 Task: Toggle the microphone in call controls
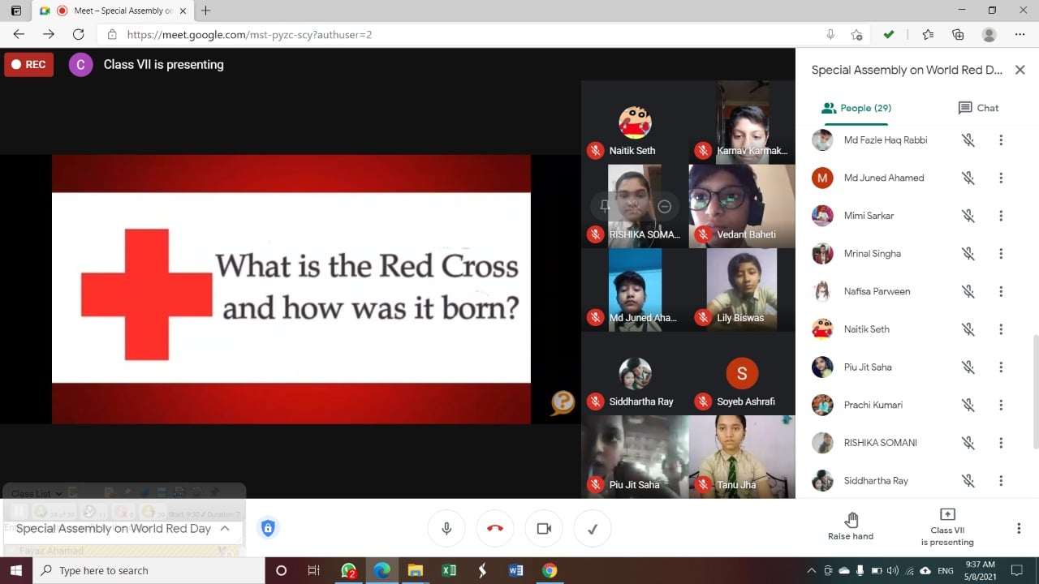446,529
